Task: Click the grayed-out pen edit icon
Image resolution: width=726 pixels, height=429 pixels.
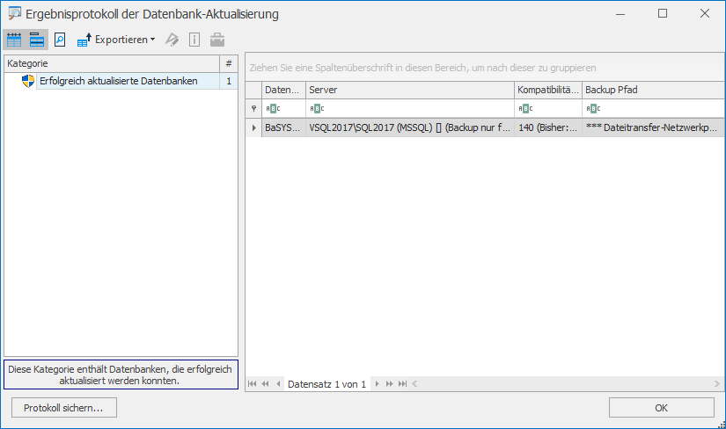Action: point(172,40)
